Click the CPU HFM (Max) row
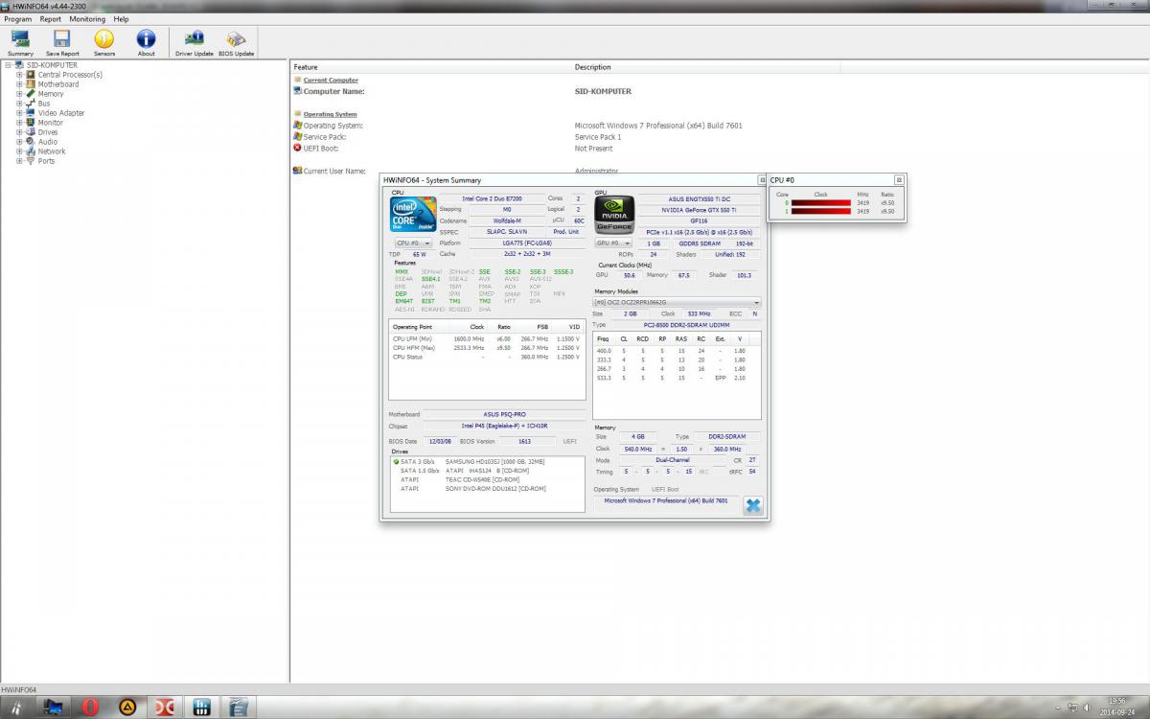 [487, 347]
